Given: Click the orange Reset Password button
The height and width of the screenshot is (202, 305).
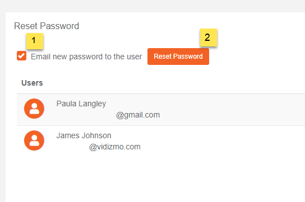Looking at the screenshot, I should tap(178, 57).
